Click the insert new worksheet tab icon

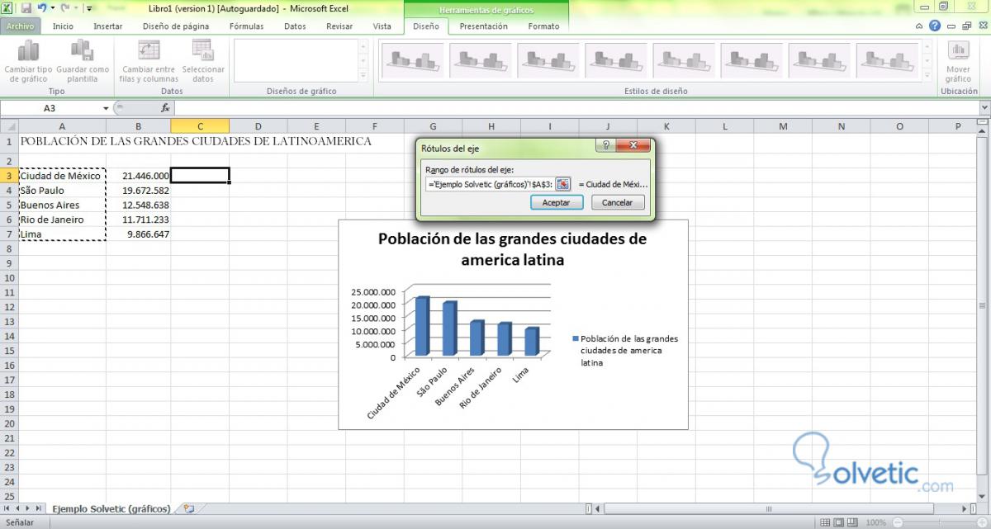pos(189,509)
